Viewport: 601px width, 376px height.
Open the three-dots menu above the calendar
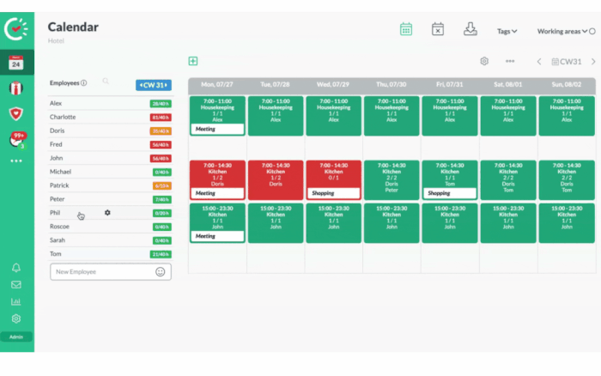point(510,62)
